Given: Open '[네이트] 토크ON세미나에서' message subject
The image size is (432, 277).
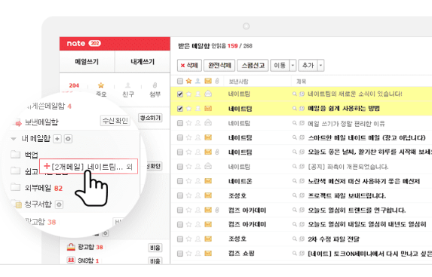Looking at the screenshot, I should tap(369, 254).
